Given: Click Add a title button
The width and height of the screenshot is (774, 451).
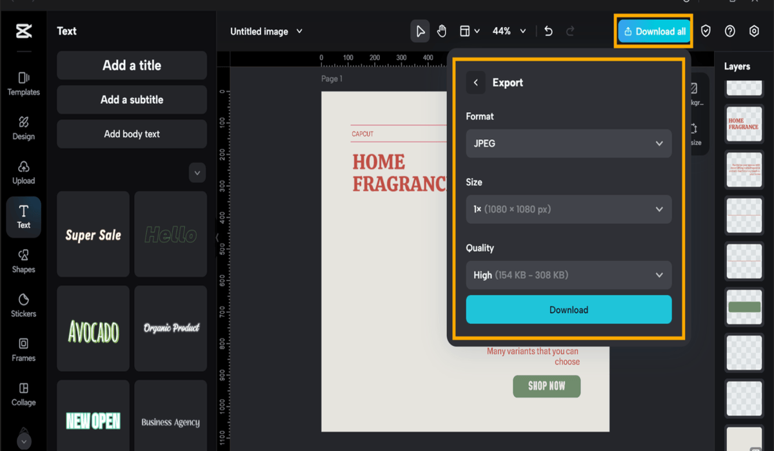Looking at the screenshot, I should [x=132, y=65].
